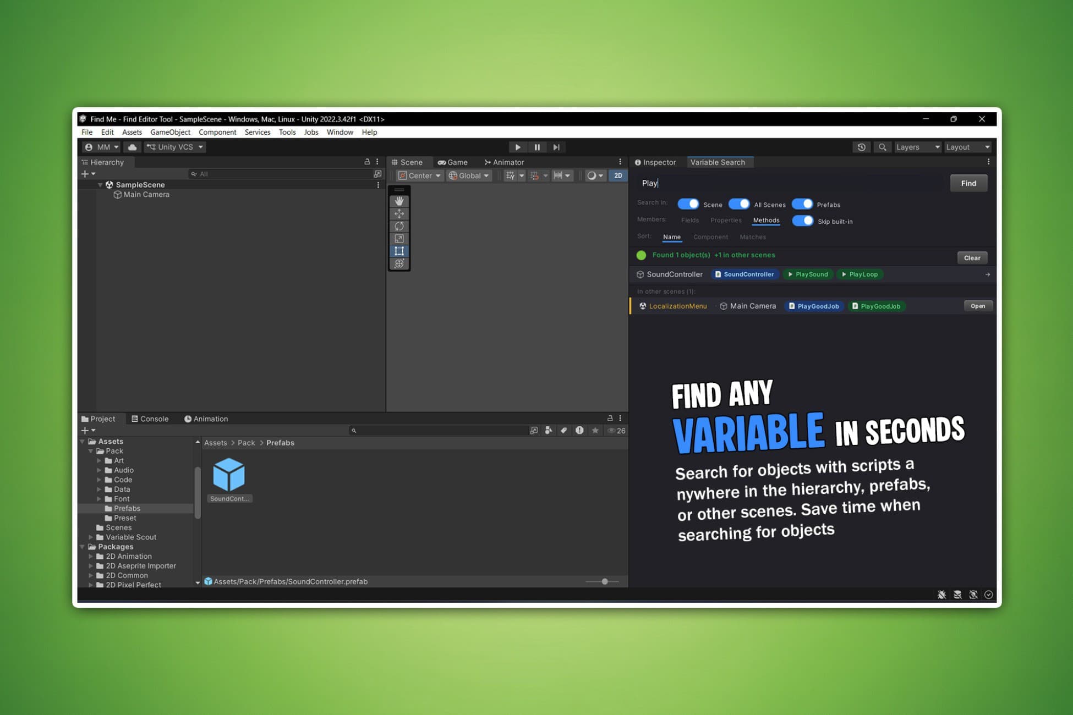Screen dimensions: 1073x715
Task: Switch to the Console tab
Action: coord(150,419)
